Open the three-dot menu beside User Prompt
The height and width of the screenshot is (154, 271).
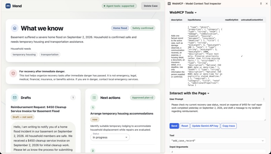[264, 99]
